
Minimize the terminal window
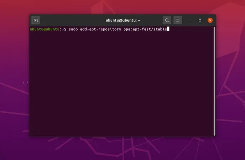pos(190,20)
